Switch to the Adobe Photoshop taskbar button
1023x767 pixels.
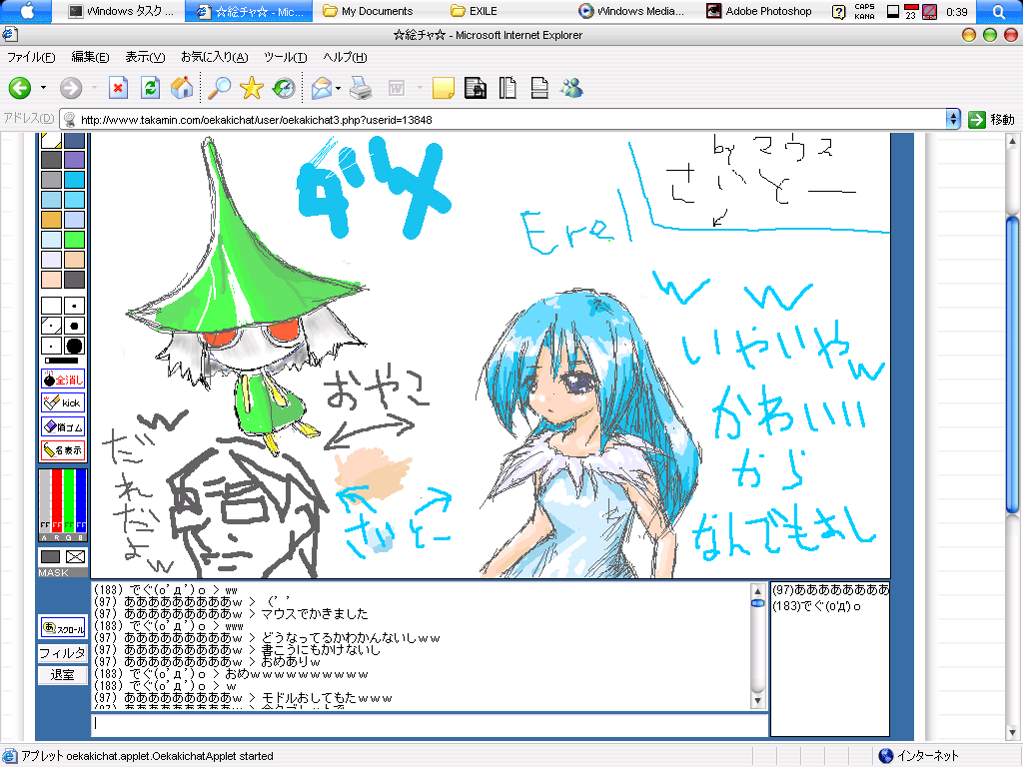coord(760,11)
